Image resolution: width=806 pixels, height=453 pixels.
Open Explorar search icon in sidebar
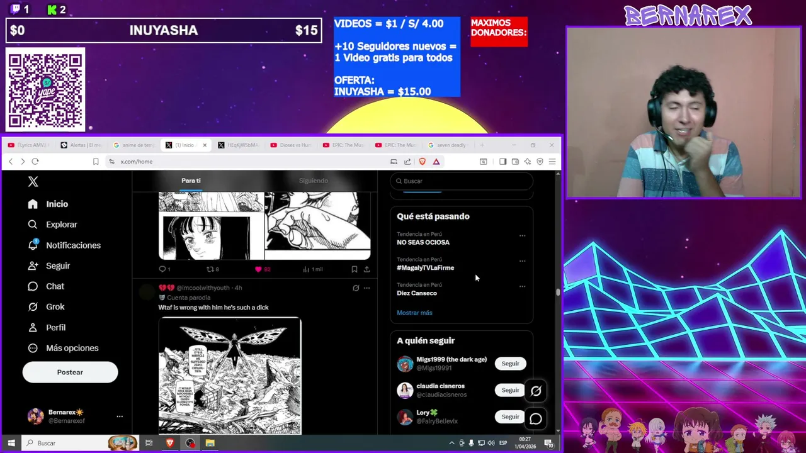pyautogui.click(x=33, y=225)
